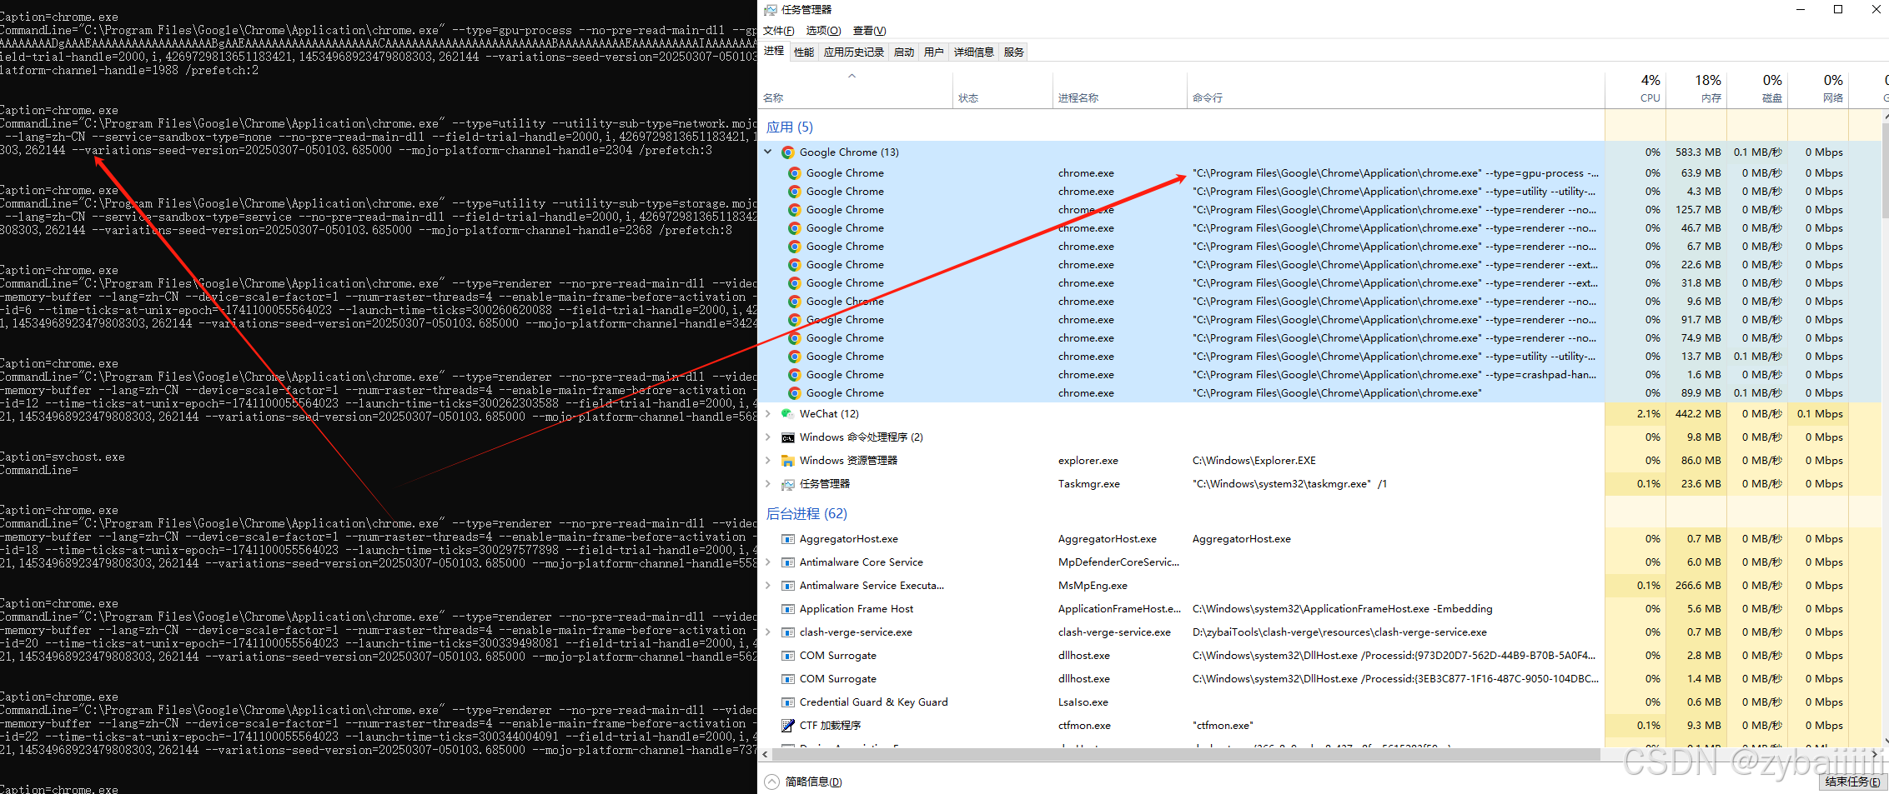Click the scroll-right arrow of horizontal scrollbar
Image resolution: width=1889 pixels, height=794 pixels.
point(1874,754)
